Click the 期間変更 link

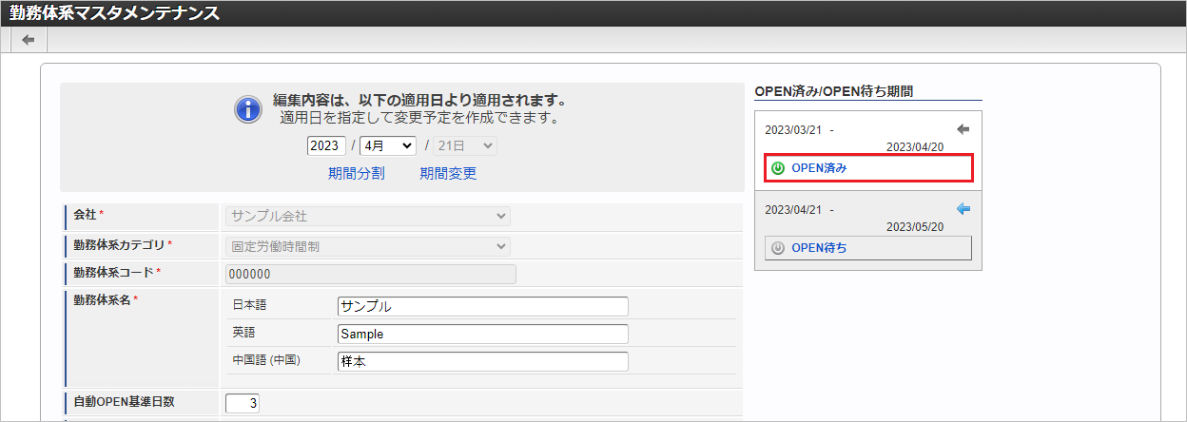point(448,173)
